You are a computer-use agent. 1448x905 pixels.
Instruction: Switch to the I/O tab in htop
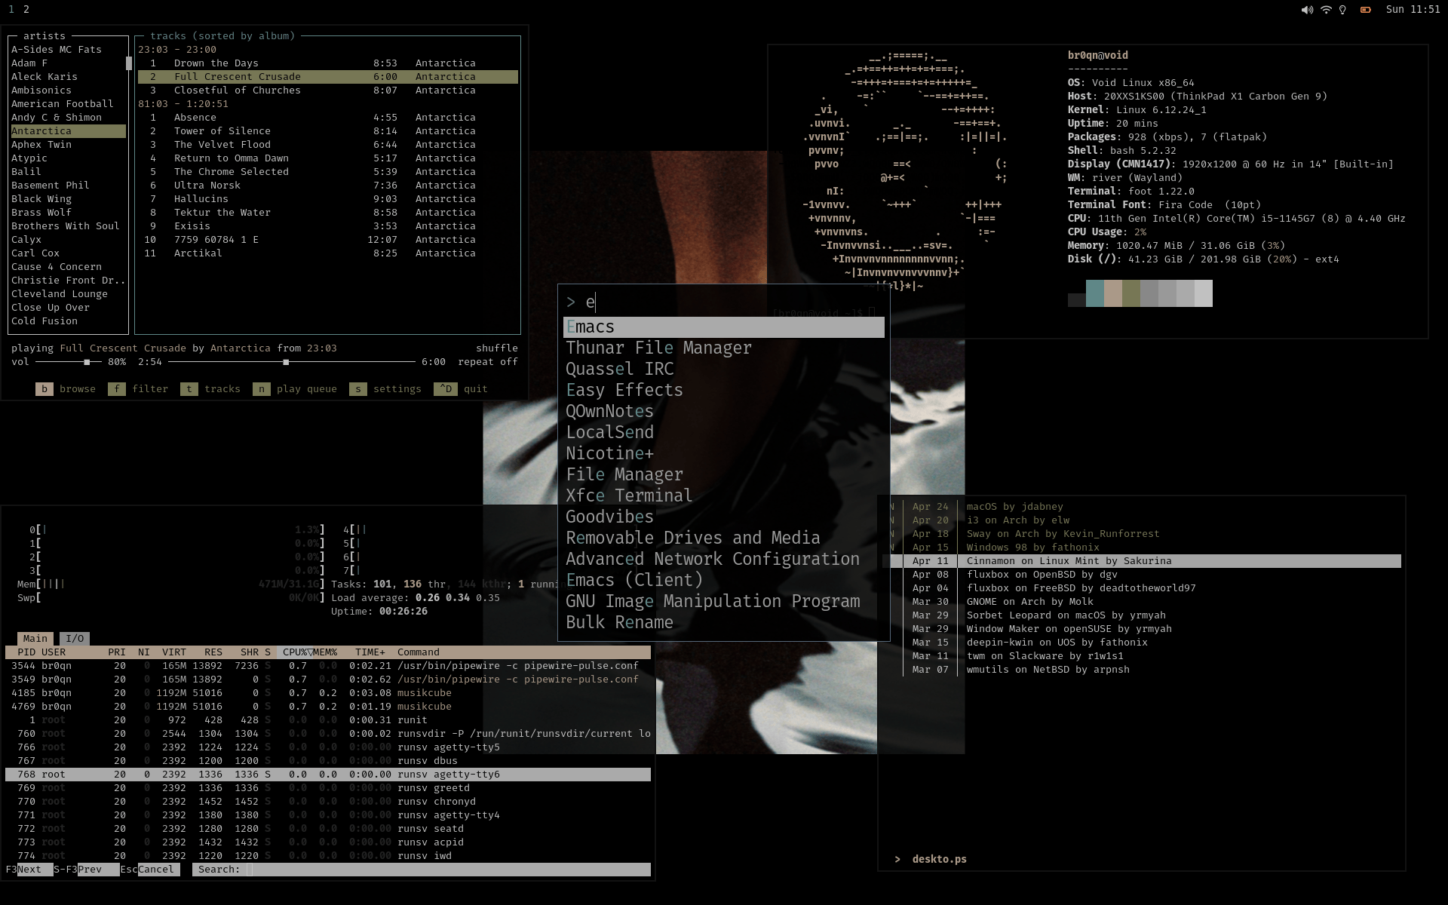point(75,639)
